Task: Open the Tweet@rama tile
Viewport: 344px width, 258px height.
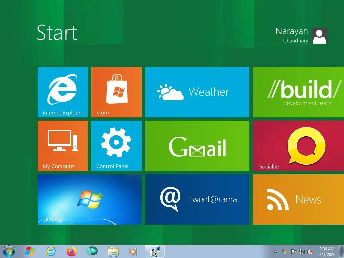Action: 197,200
